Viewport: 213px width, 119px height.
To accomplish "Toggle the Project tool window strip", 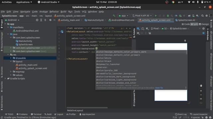I will (x=2, y=24).
